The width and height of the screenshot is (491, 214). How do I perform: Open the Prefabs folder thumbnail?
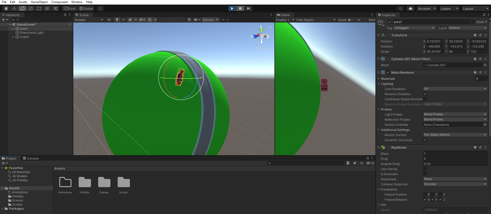click(x=85, y=182)
